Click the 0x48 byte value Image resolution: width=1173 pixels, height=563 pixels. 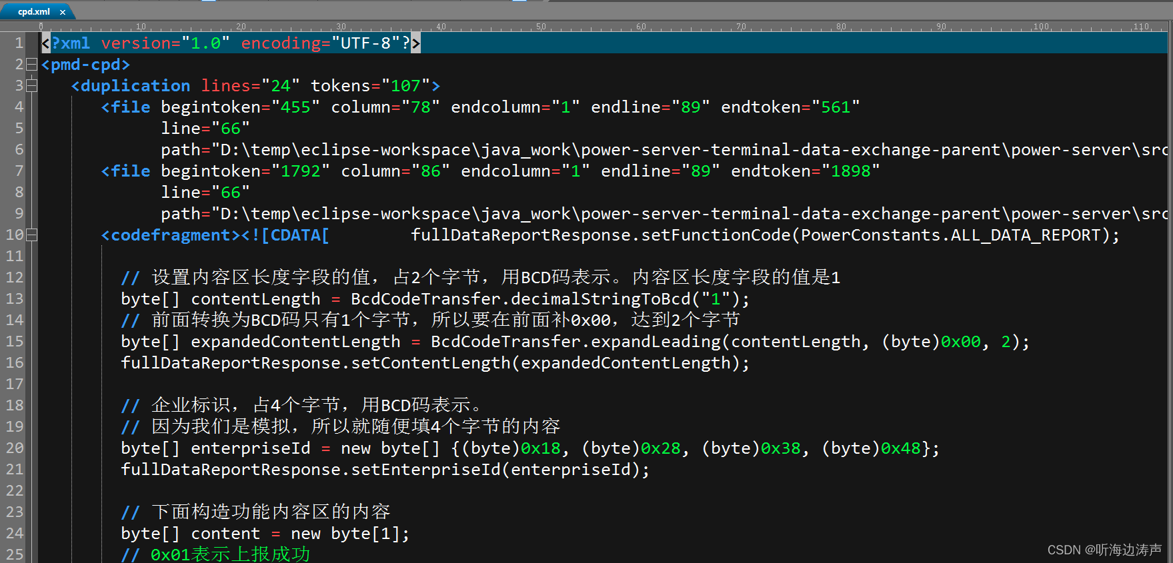(x=901, y=448)
